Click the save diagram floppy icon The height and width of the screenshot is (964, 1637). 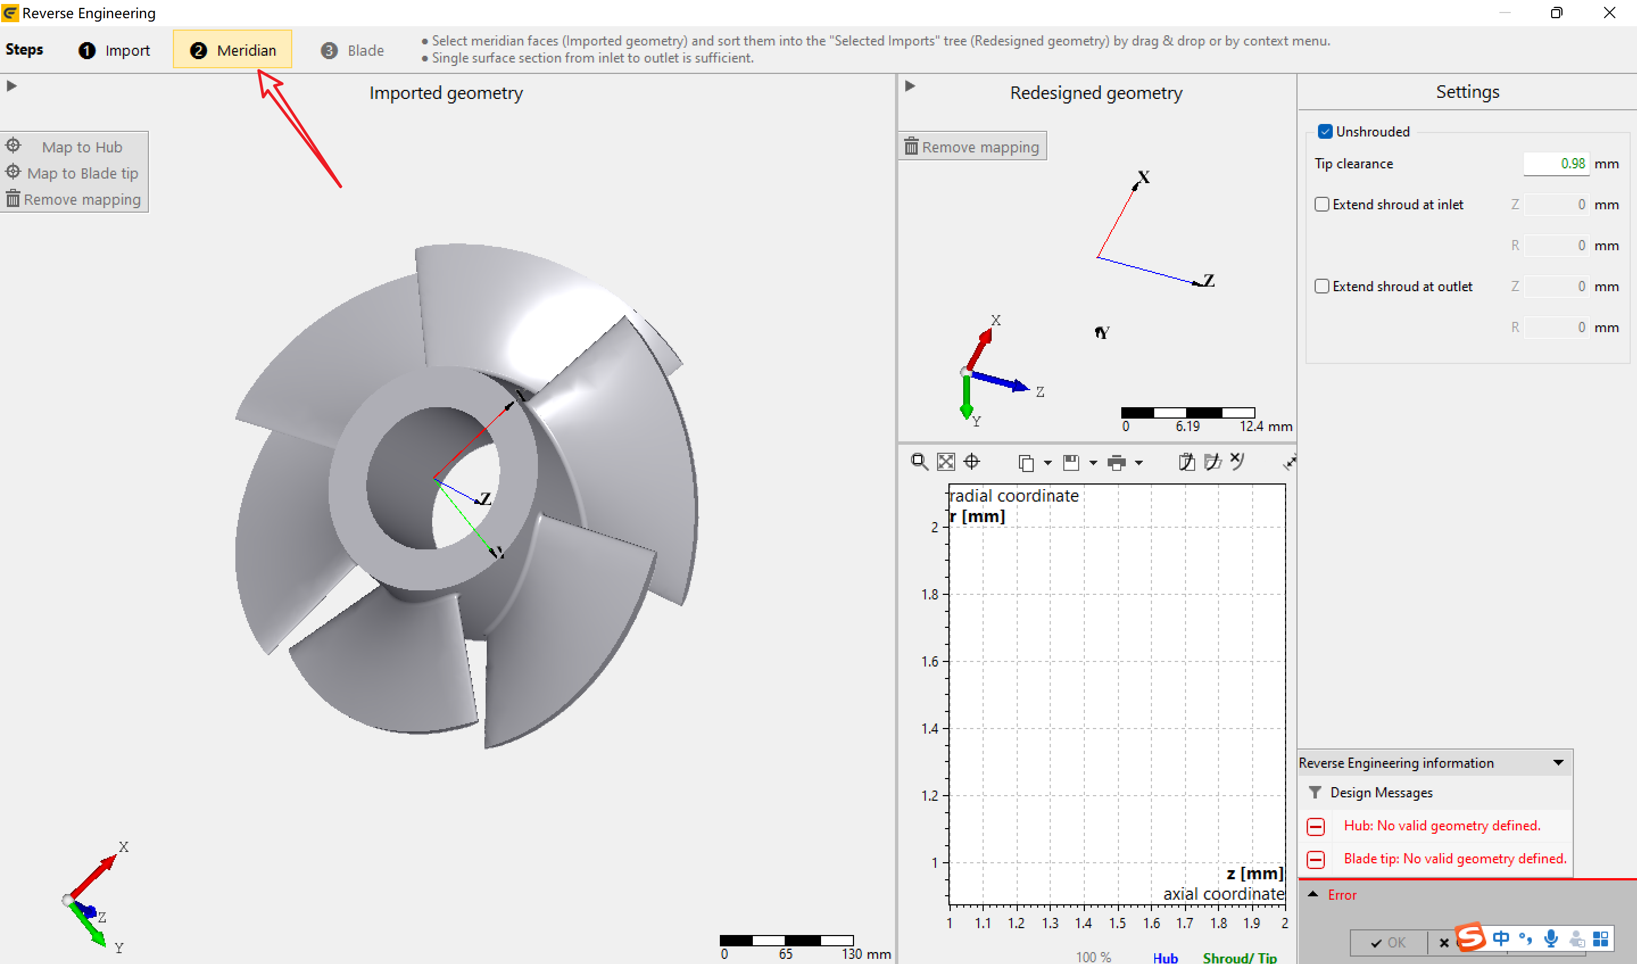tap(1071, 462)
